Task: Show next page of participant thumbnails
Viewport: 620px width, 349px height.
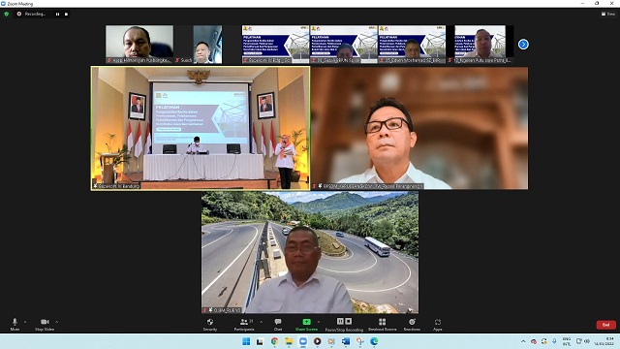Action: [523, 45]
